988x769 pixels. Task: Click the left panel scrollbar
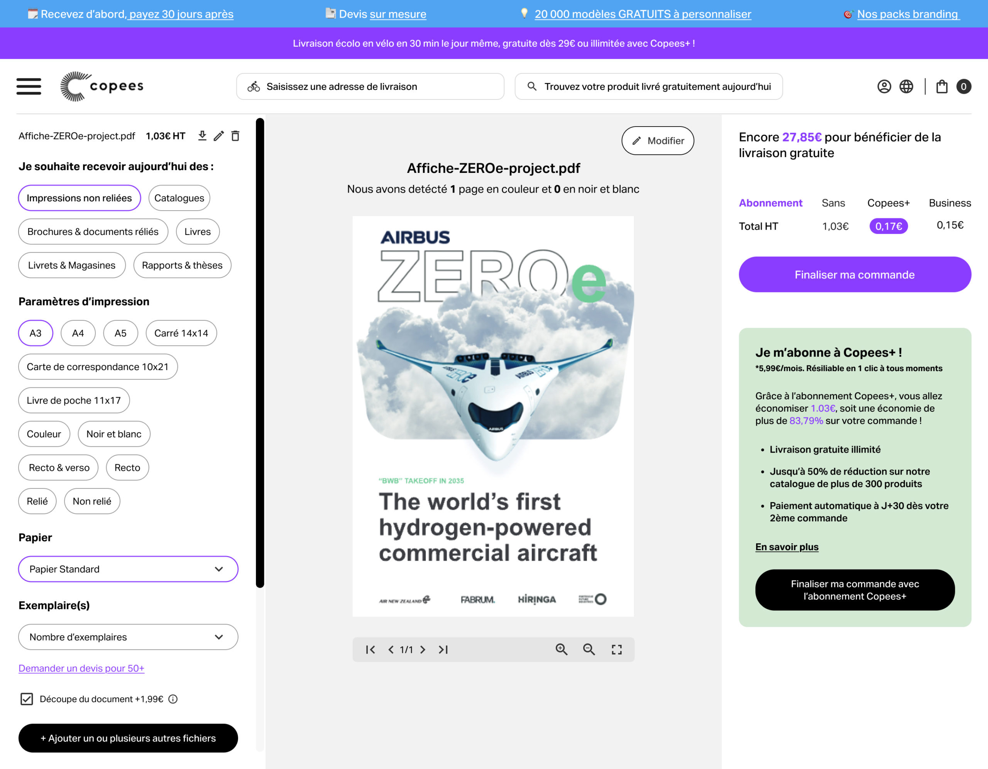point(260,353)
